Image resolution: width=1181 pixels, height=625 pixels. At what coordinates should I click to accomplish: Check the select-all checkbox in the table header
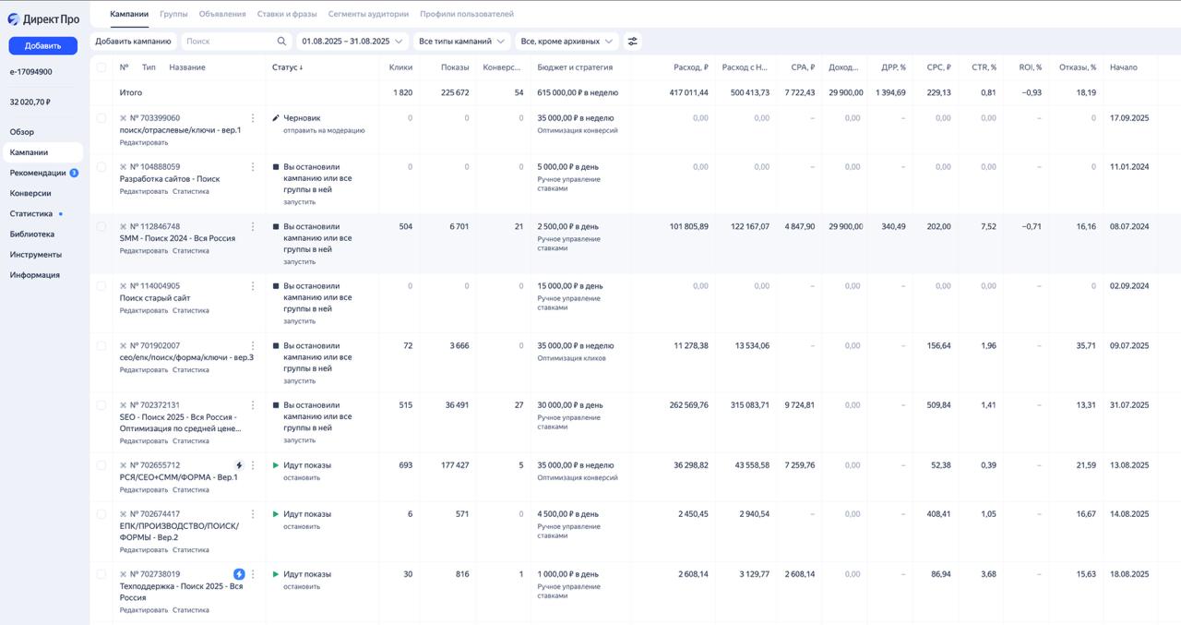102,66
